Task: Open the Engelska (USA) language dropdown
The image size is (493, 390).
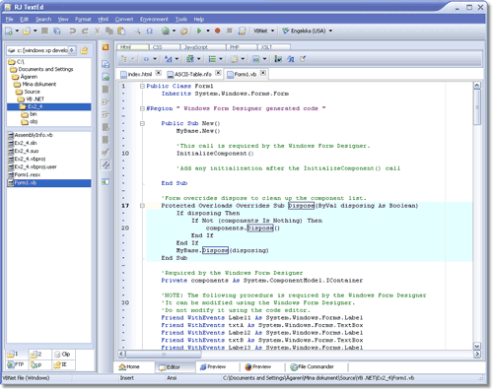Action: [330, 31]
